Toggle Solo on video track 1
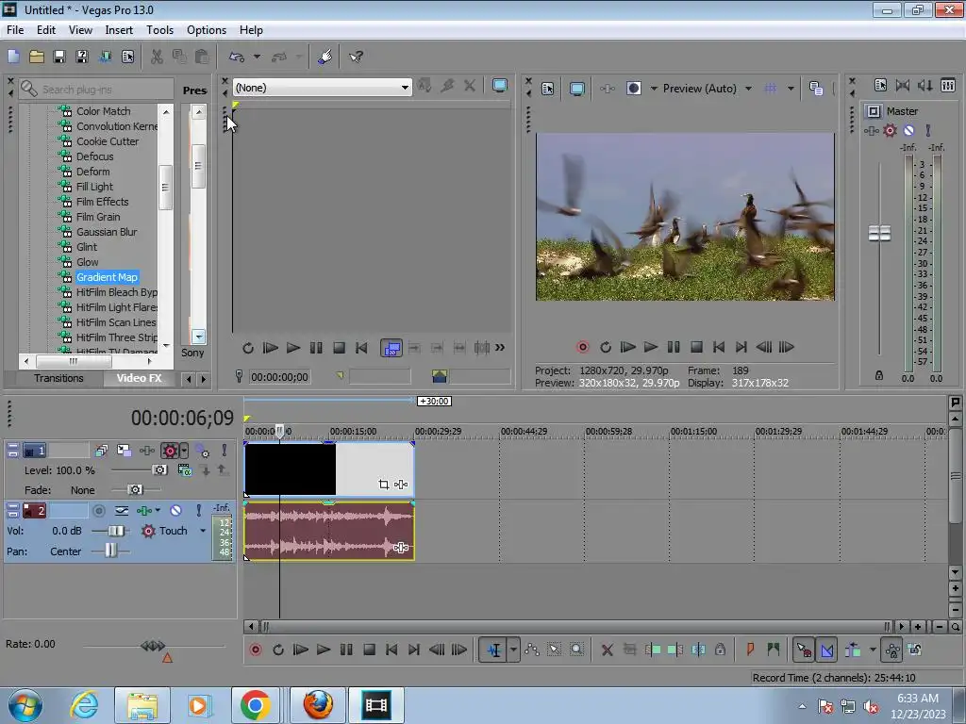This screenshot has width=966, height=724. coord(225,451)
